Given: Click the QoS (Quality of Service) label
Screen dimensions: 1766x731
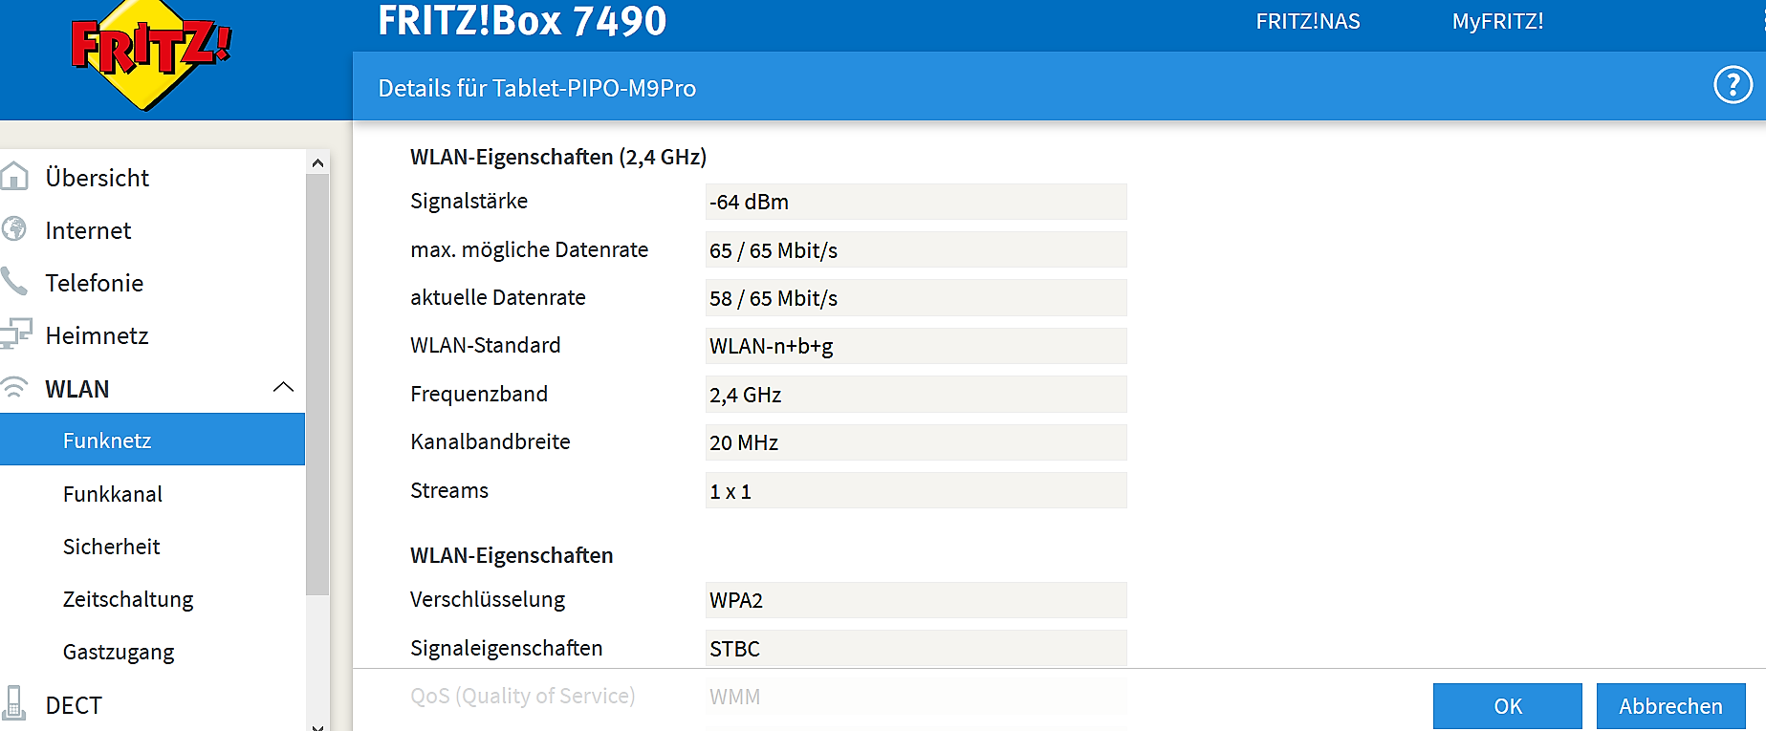Looking at the screenshot, I should pos(522,696).
